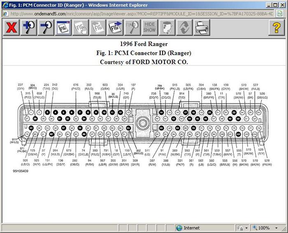Click the rotate arrows toolbar icon

pos(184,28)
